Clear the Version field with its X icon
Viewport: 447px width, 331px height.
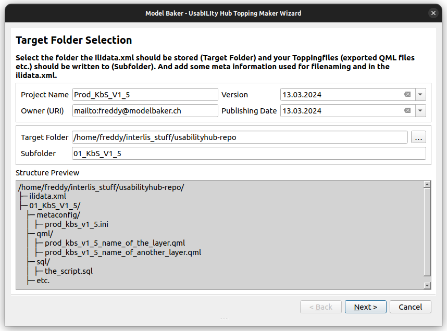coord(407,95)
